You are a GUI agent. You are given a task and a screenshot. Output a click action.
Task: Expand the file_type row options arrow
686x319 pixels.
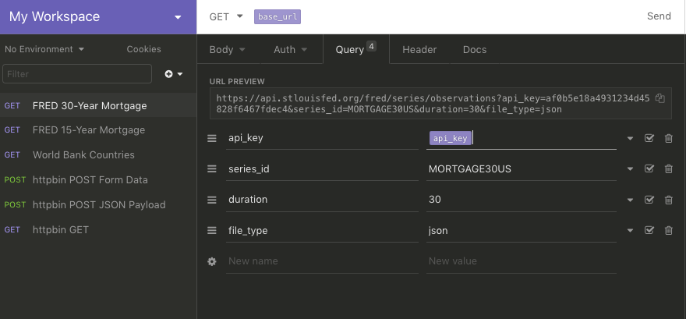tap(630, 230)
